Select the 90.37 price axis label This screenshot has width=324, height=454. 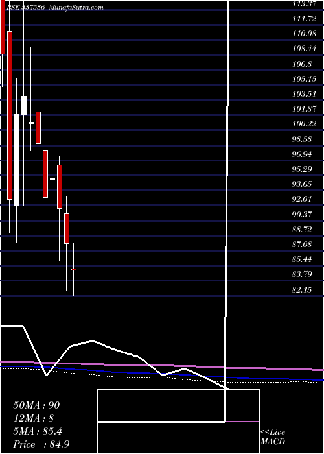(x=302, y=214)
